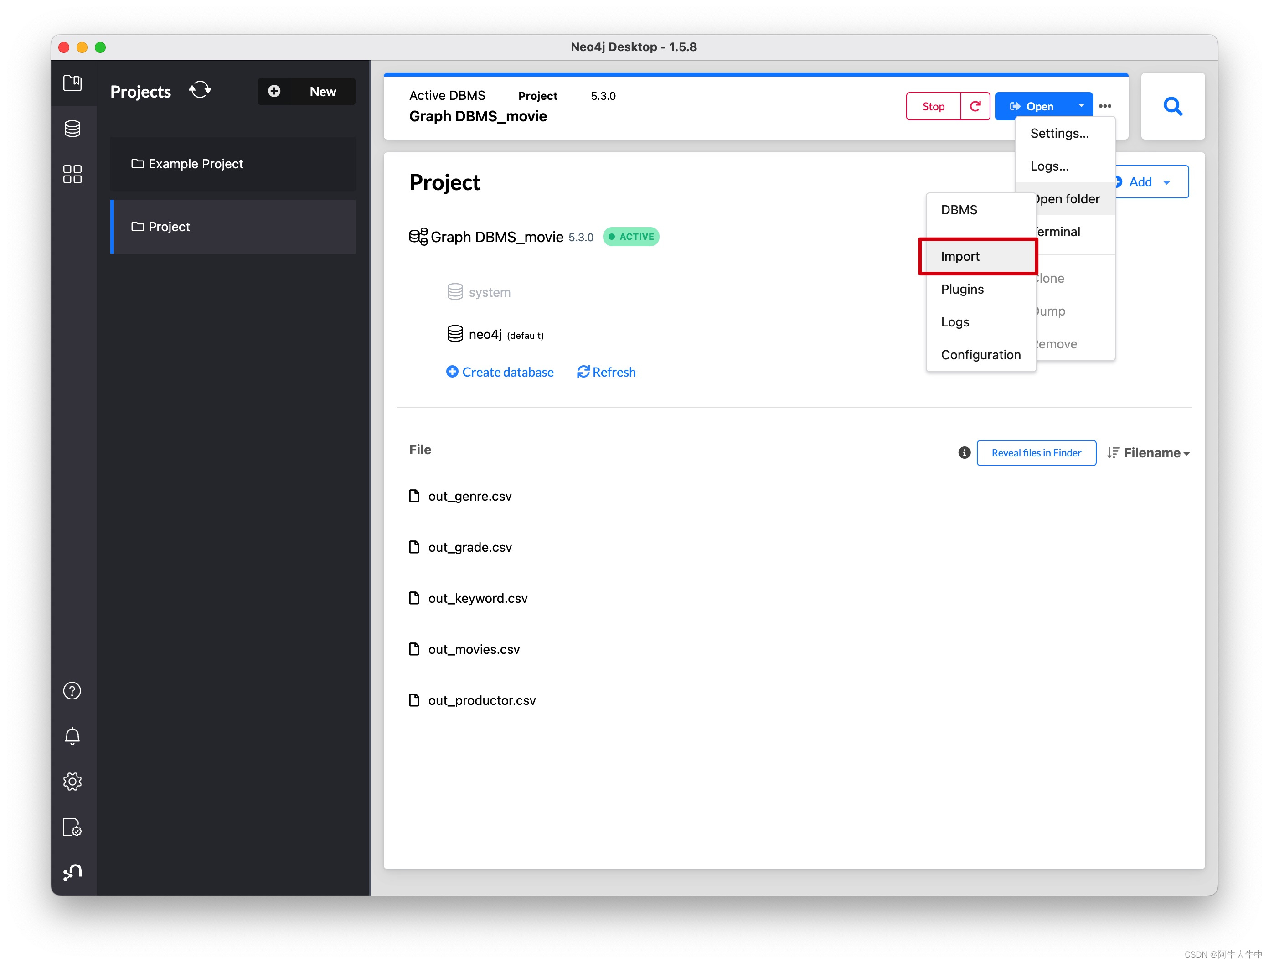Viewport: 1269px width, 963px height.
Task: Click the software keys certificate icon
Action: pyautogui.click(x=72, y=828)
